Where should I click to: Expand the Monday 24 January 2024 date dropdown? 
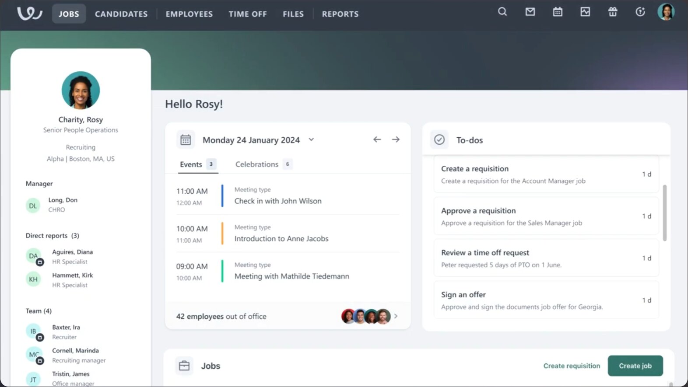pyautogui.click(x=311, y=139)
